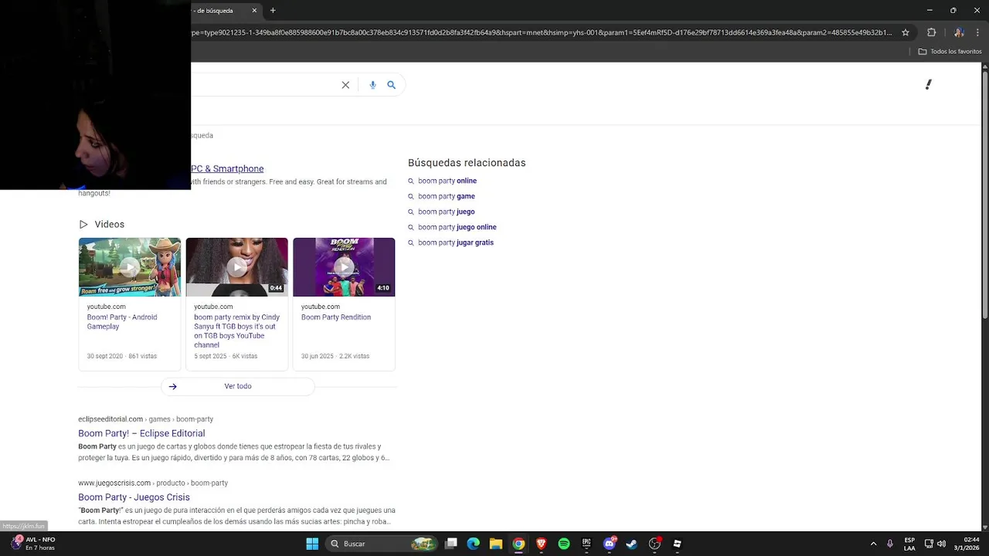Open 'Boom Party! – Eclipse Editorial' result

141,433
